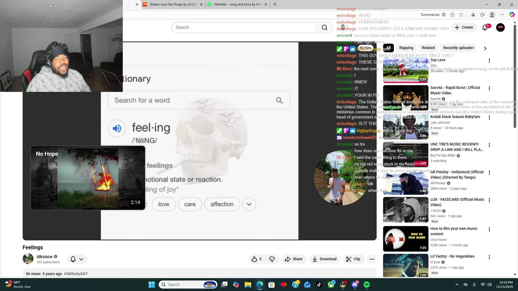Open idksnow channel avatar
The width and height of the screenshot is (518, 291).
(x=28, y=259)
